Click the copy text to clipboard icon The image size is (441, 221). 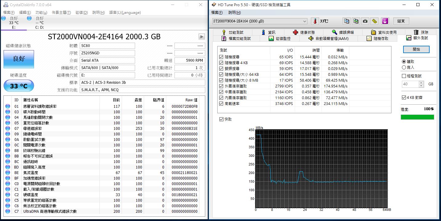pos(347,21)
